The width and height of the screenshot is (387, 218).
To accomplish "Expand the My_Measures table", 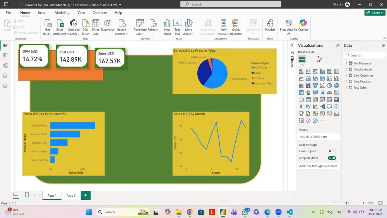I will [346, 63].
